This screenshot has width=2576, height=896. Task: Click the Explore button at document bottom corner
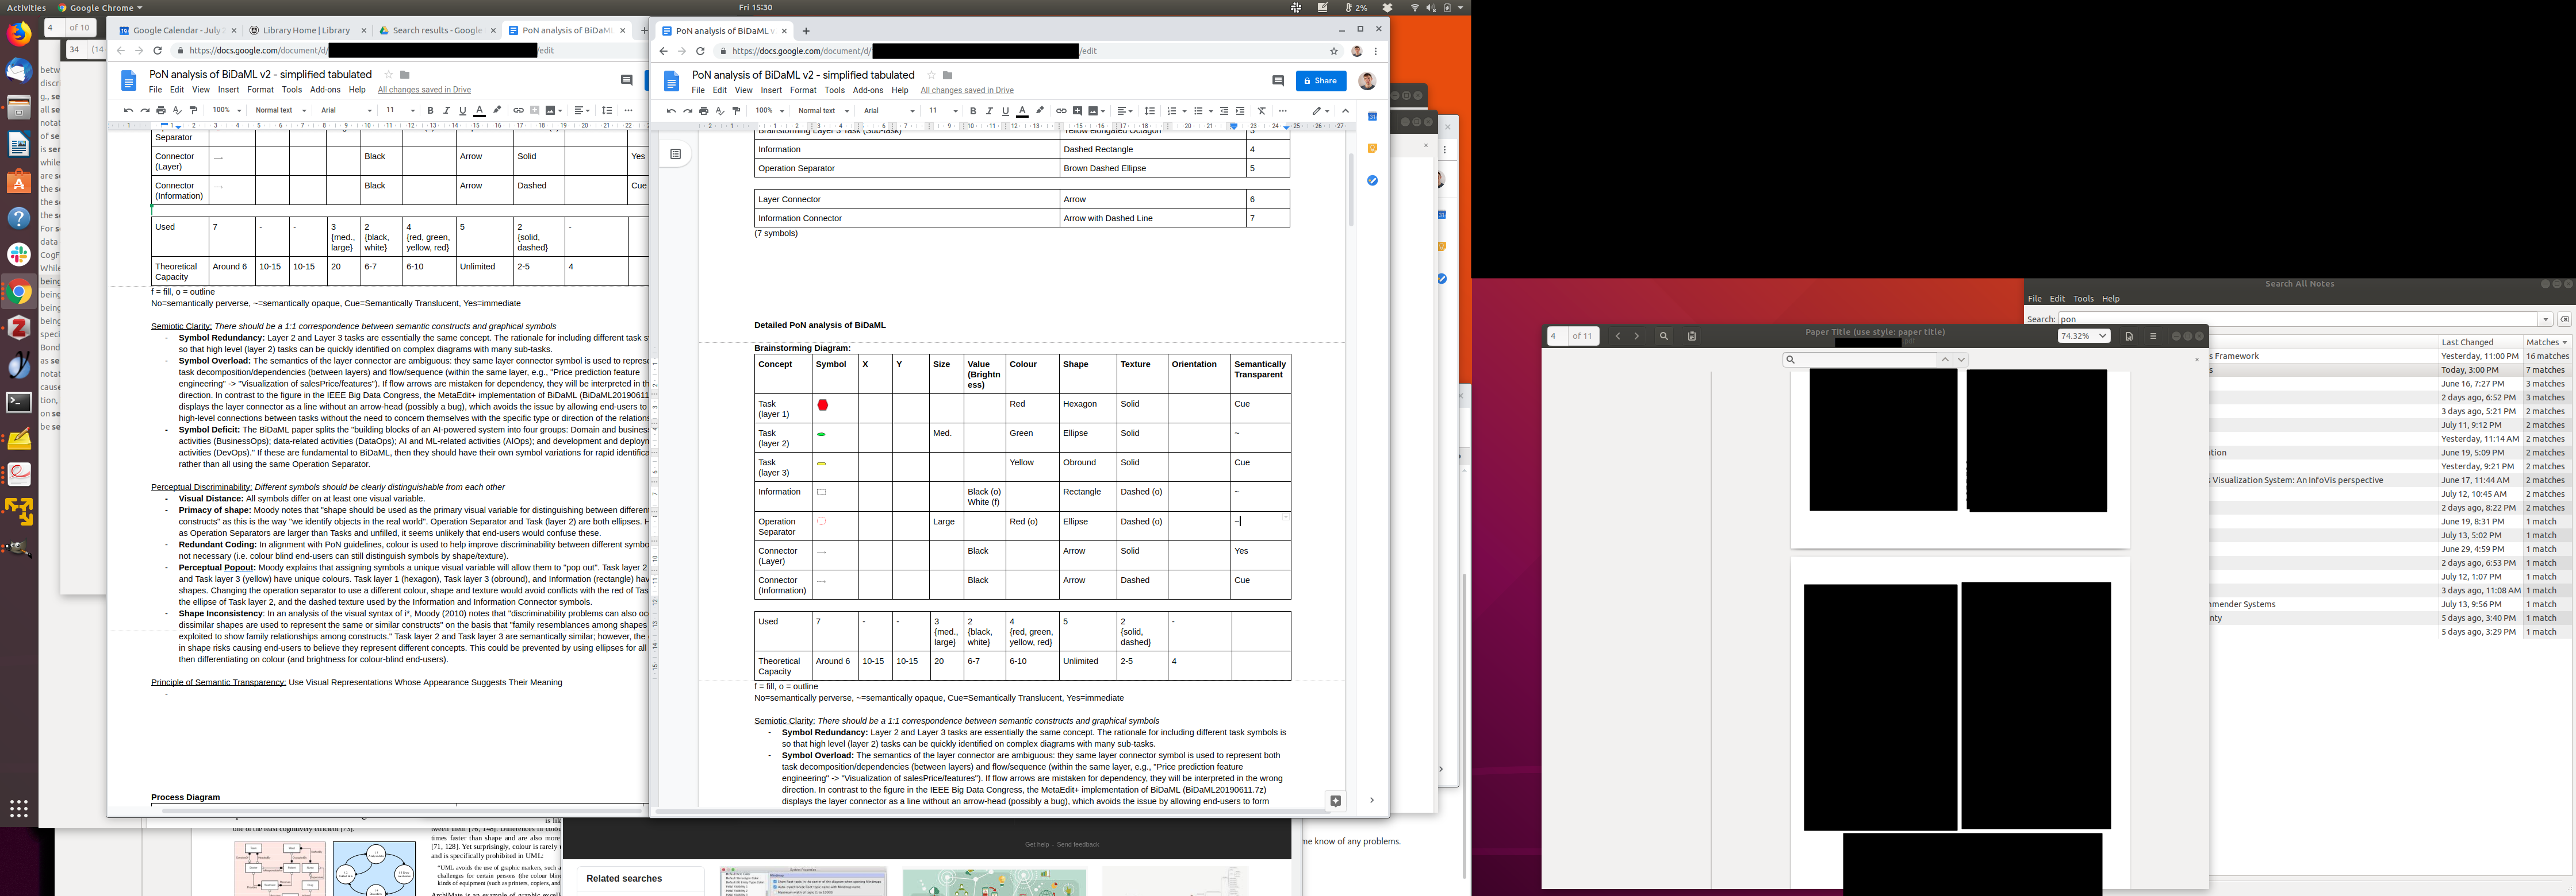pos(1335,801)
